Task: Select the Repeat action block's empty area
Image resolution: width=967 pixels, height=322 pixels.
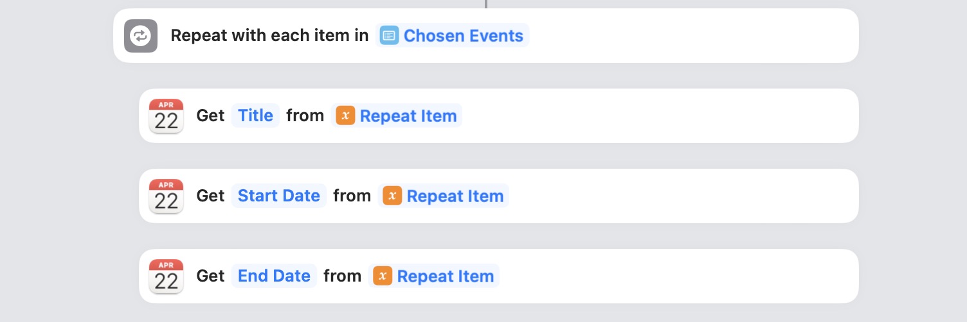Action: pos(693,36)
